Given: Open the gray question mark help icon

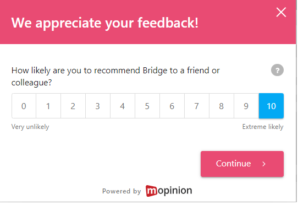Looking at the screenshot, I should 277,70.
